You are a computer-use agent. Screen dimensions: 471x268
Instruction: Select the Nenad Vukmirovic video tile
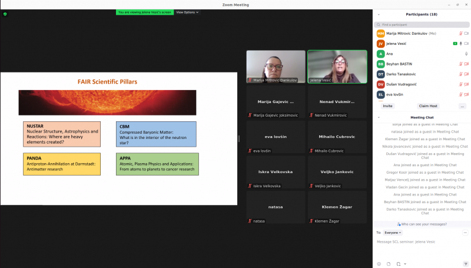(337, 102)
